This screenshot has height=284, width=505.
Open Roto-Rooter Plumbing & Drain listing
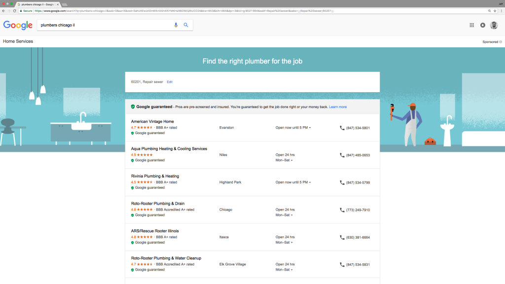[x=158, y=204]
